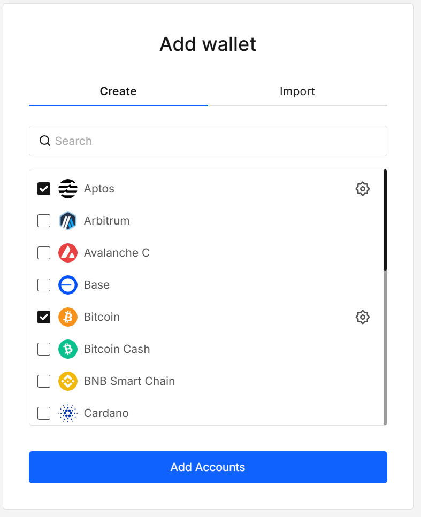Click the Bitcoin logo icon
The width and height of the screenshot is (421, 517).
point(67,317)
